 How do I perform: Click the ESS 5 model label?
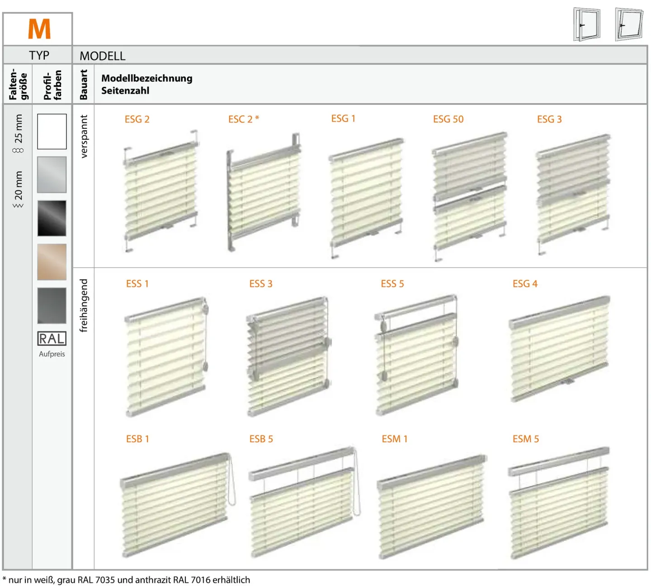[392, 284]
